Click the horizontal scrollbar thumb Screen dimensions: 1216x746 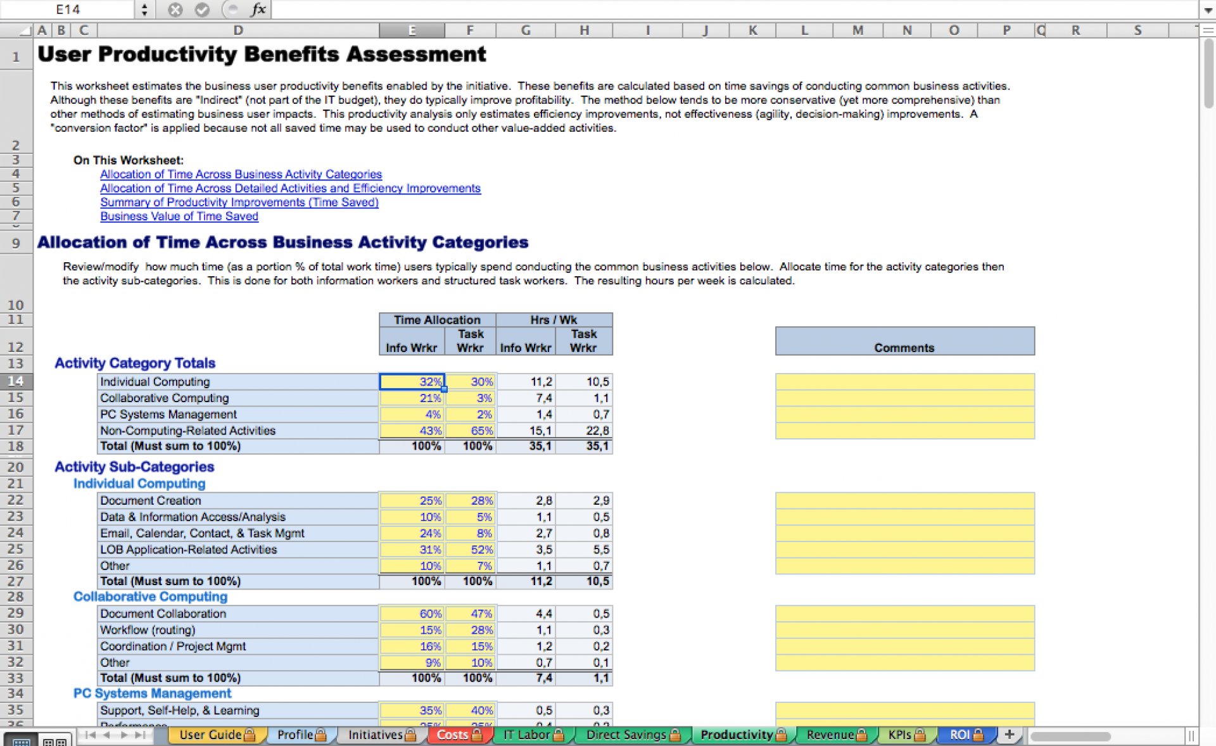coord(1070,737)
